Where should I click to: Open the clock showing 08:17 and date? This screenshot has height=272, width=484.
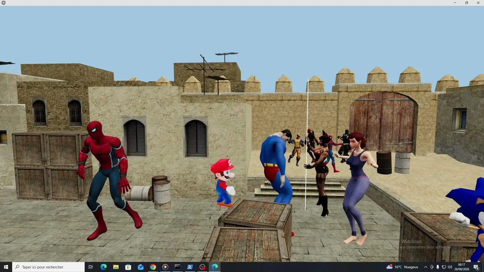coord(462,267)
